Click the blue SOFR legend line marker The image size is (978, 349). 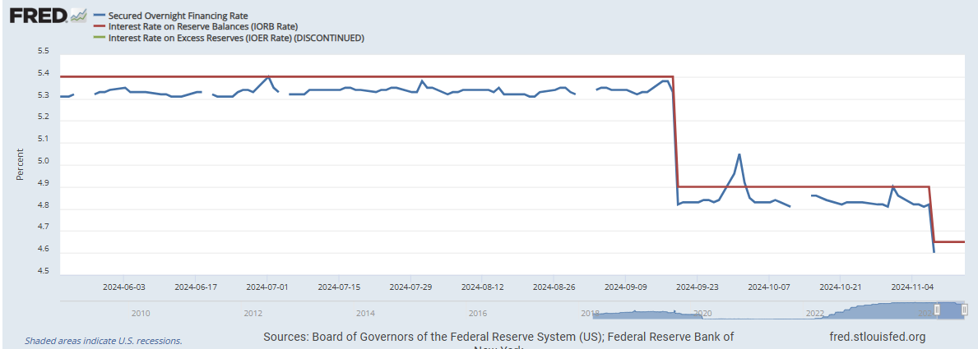coord(100,16)
